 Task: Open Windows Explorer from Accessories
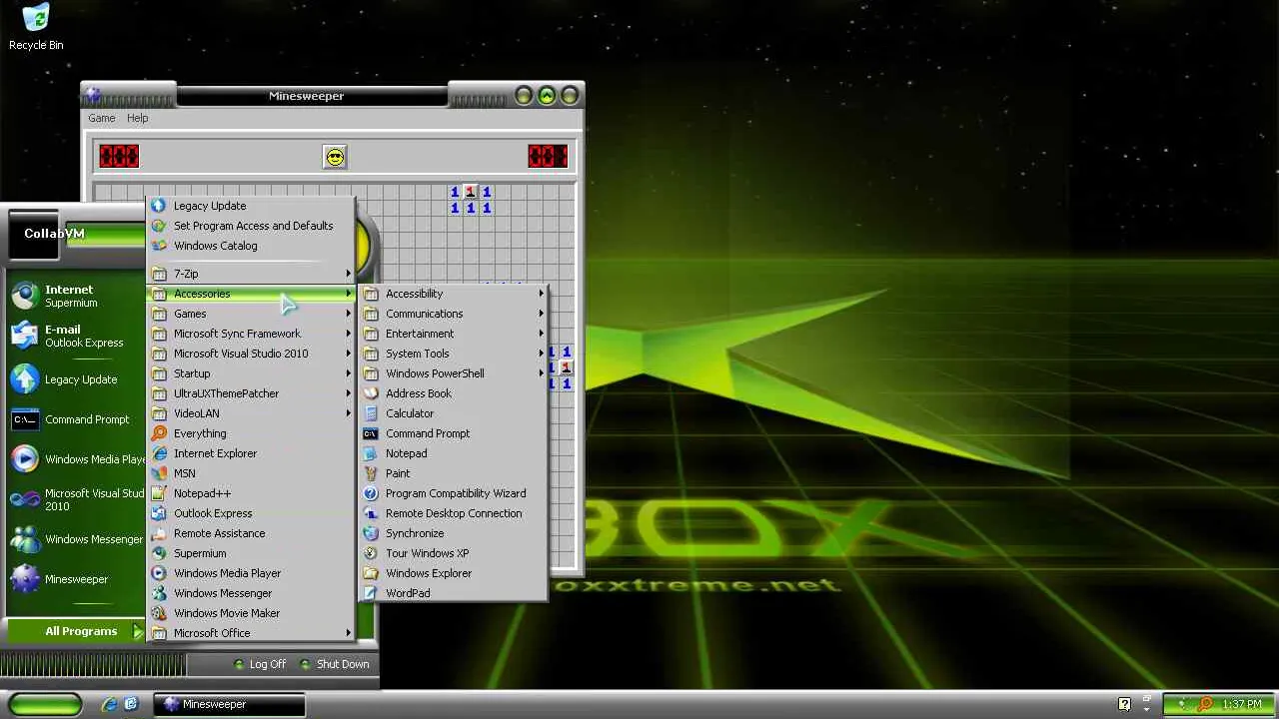[x=454, y=573]
